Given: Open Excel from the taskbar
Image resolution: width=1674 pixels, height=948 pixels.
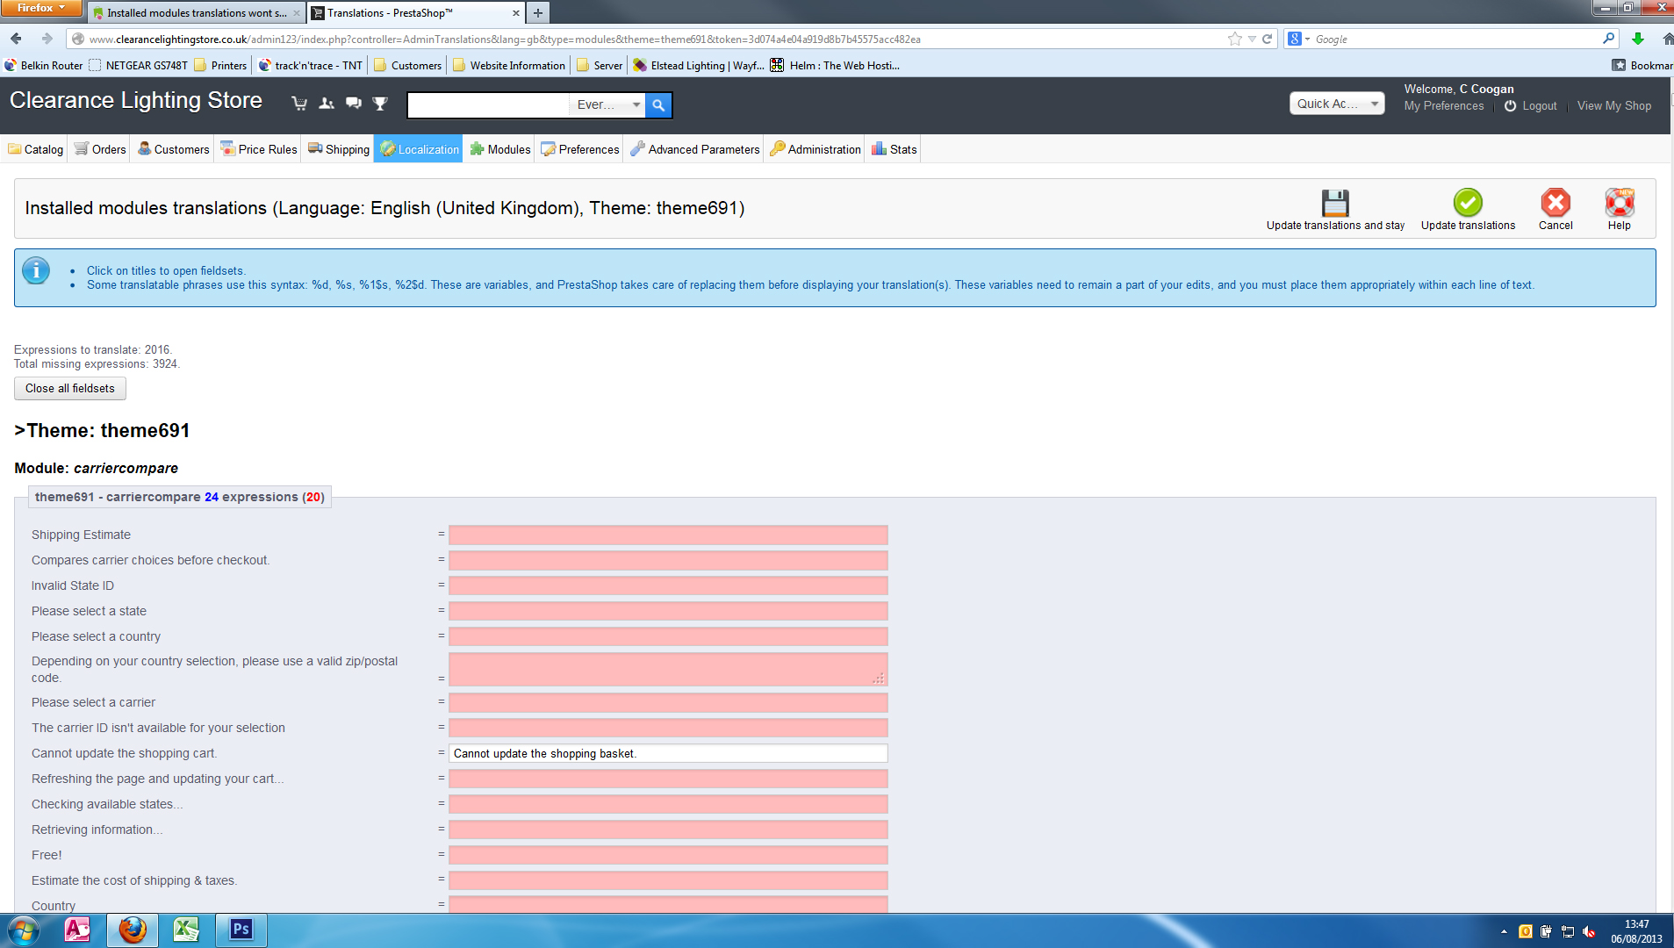Looking at the screenshot, I should click(186, 930).
